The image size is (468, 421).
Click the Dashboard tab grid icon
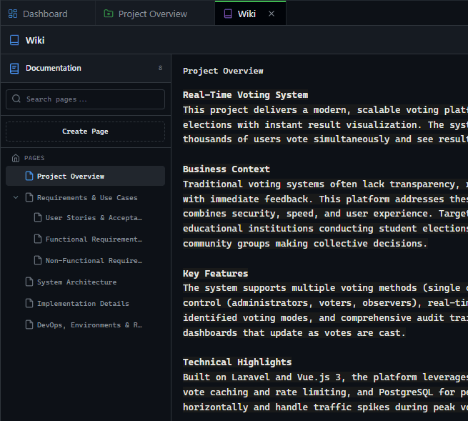click(14, 14)
